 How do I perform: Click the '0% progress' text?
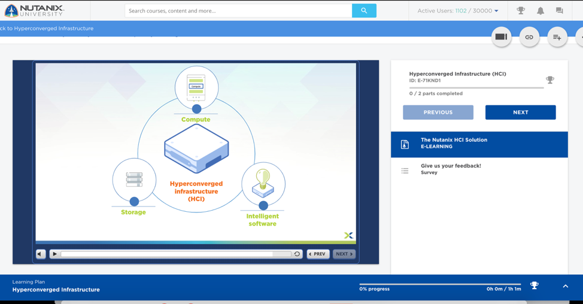375,289
